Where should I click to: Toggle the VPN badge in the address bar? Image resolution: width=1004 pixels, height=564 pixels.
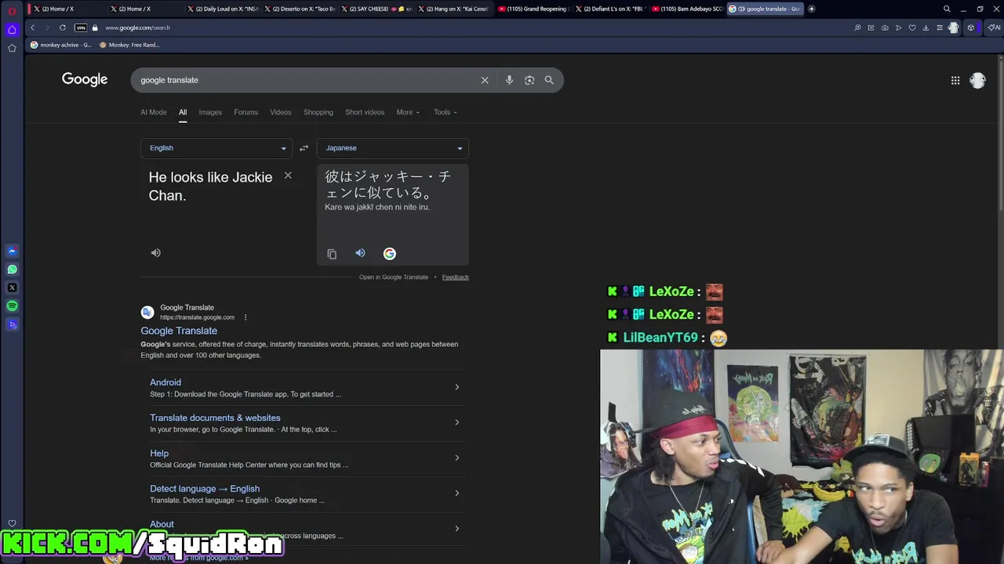[x=80, y=27]
